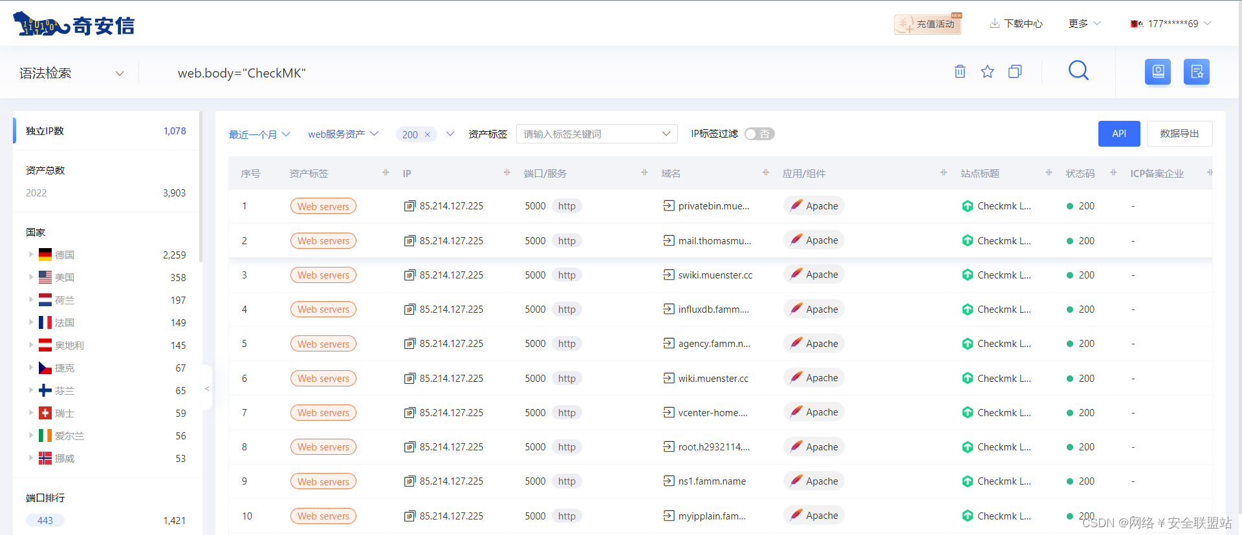Click the query field web.body="CheckMK"
Screen dimensions: 1242x535
[x=242, y=73]
